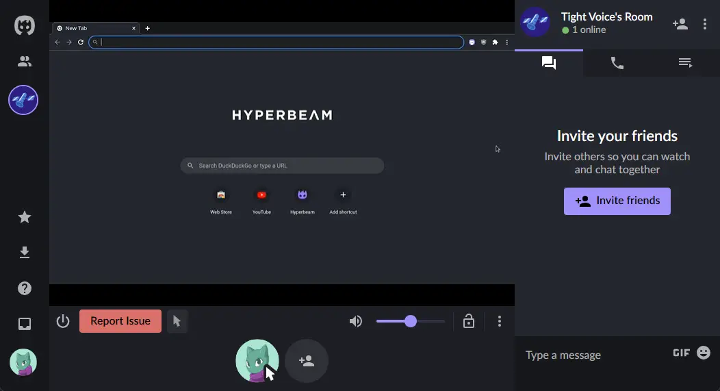720x391 pixels.
Task: Add a participant with the round plus-person button
Action: [307, 361]
